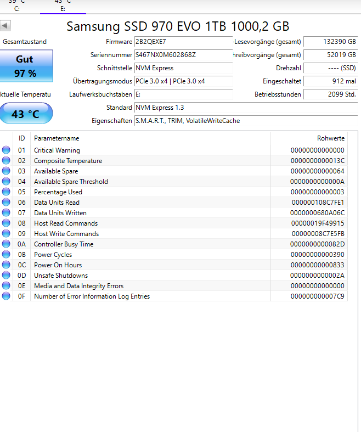Click the Gut 97 % health status button
The image size is (361, 432).
pyautogui.click(x=25, y=66)
